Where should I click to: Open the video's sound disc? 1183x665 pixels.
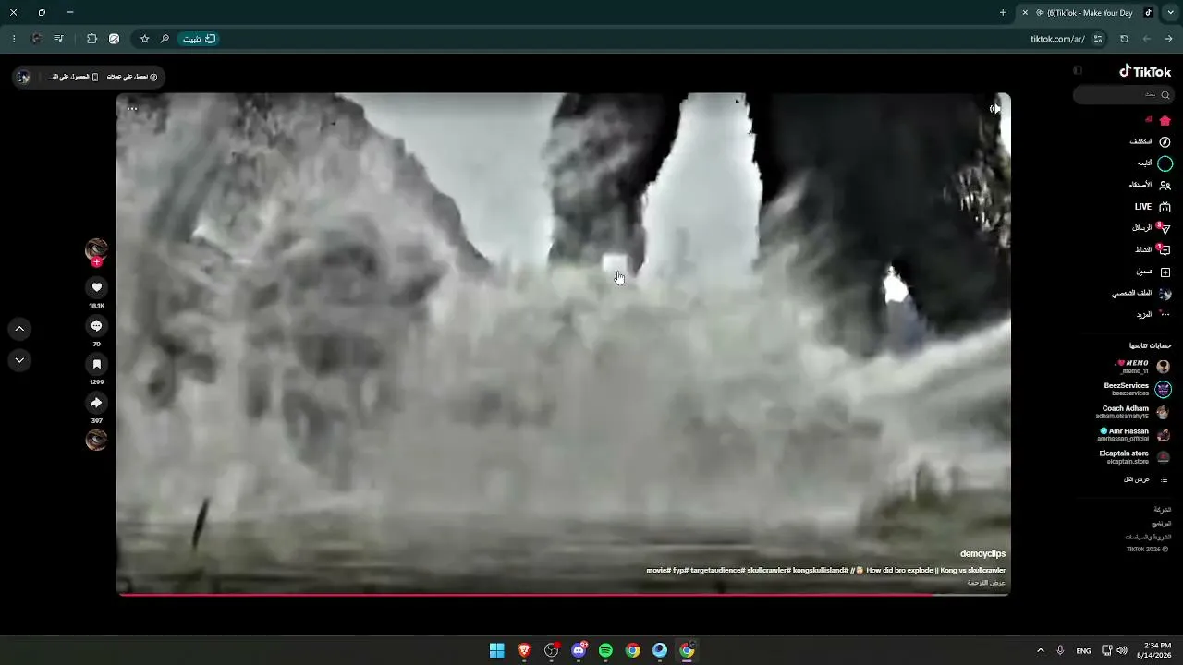(96, 440)
